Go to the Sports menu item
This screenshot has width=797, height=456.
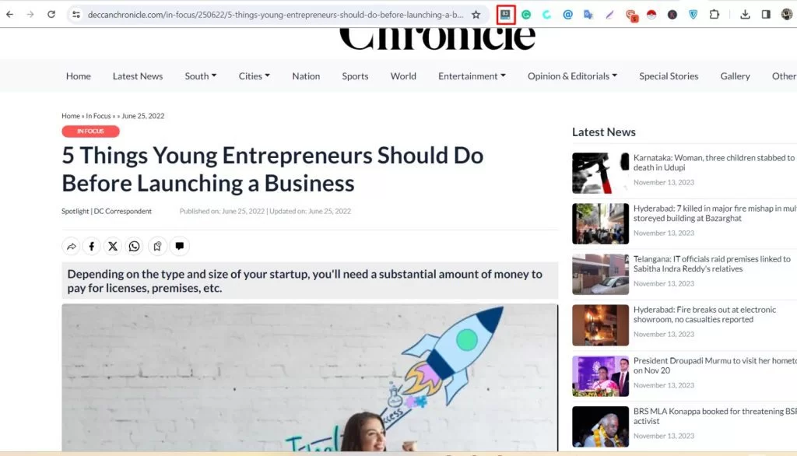tap(355, 76)
